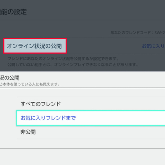Click the 機能の設定 page heading

pos(13,12)
